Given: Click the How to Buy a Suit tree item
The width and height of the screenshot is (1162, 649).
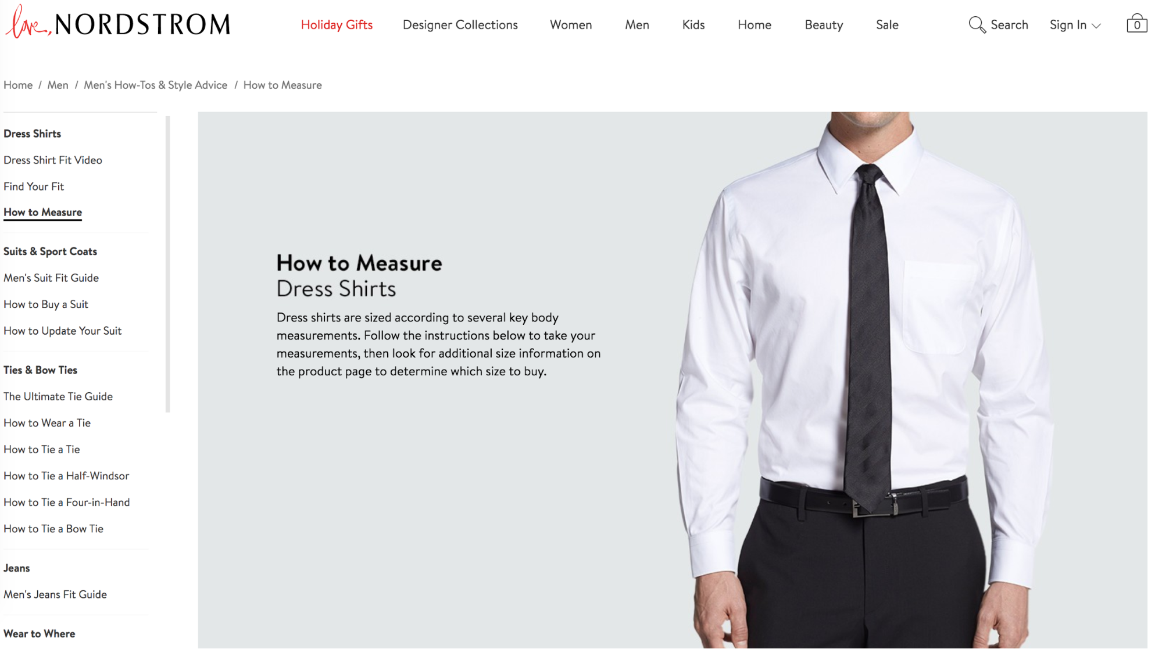Looking at the screenshot, I should coord(45,304).
